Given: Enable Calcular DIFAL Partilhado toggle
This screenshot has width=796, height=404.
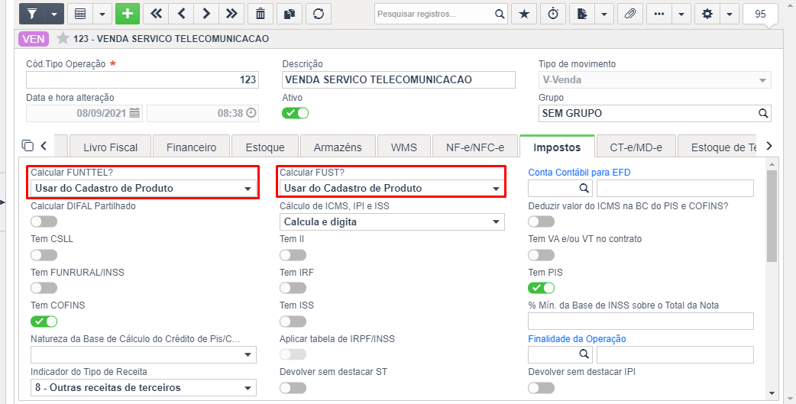Looking at the screenshot, I should pyautogui.click(x=44, y=221).
